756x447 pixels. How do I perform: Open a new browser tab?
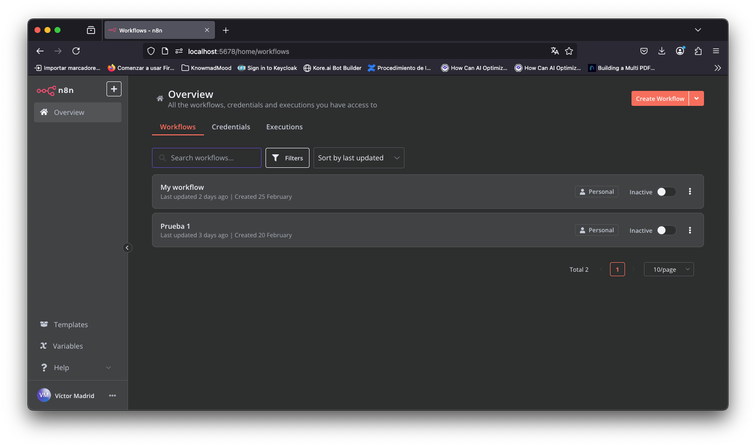[226, 30]
